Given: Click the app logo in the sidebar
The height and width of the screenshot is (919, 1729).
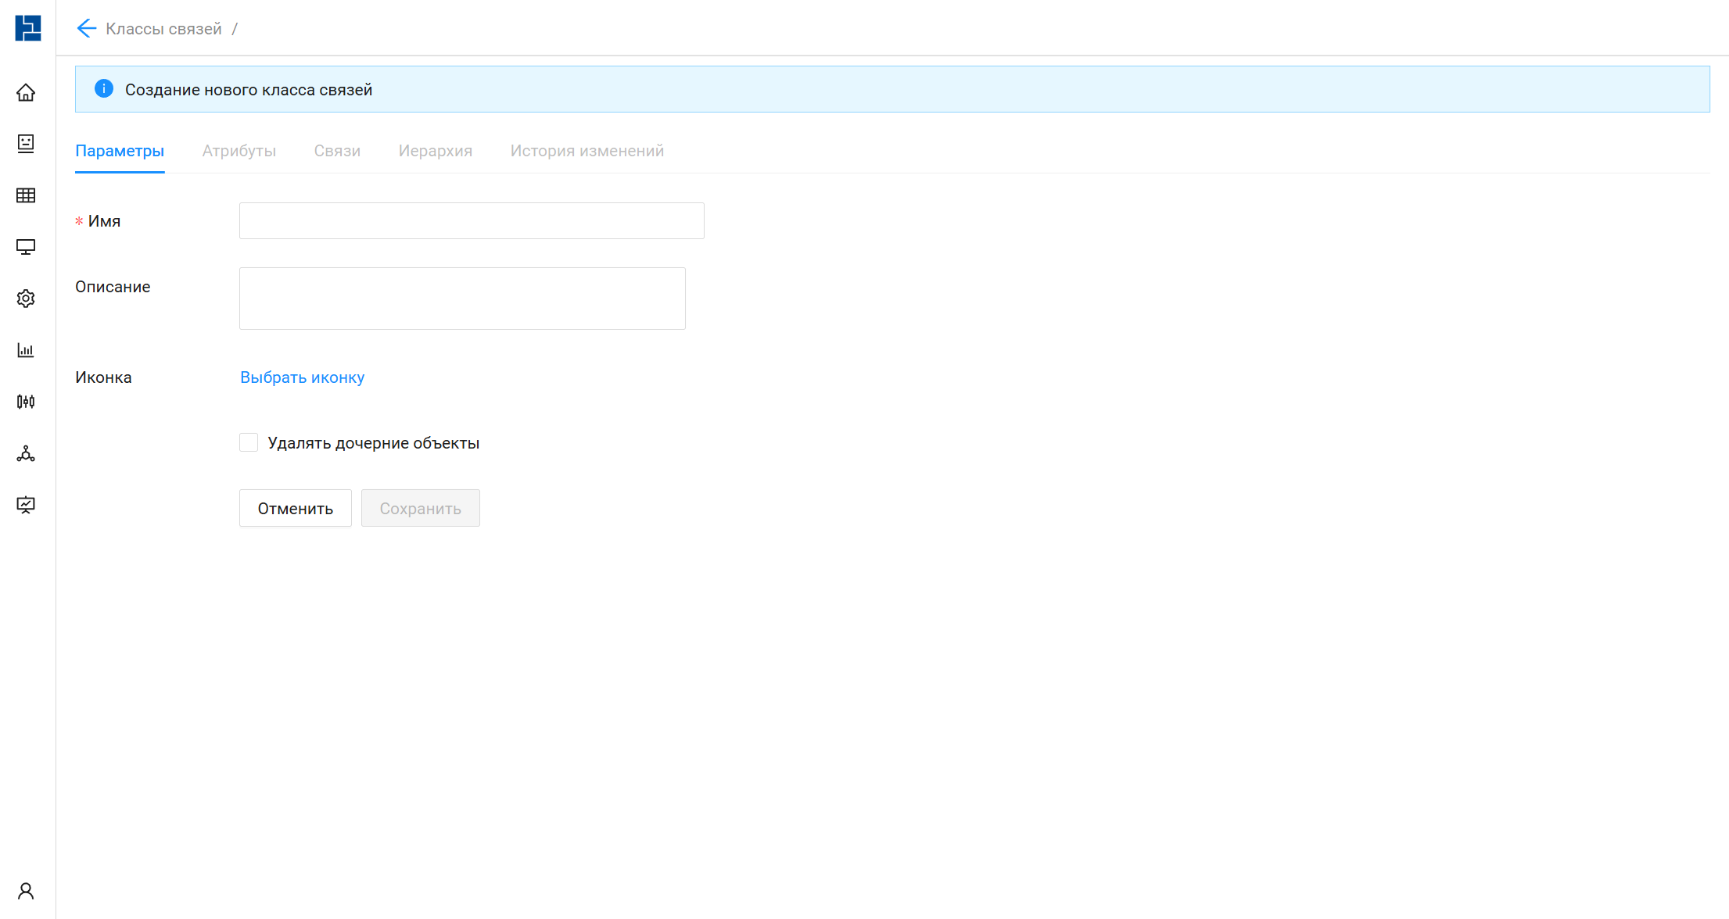Looking at the screenshot, I should pos(27,28).
